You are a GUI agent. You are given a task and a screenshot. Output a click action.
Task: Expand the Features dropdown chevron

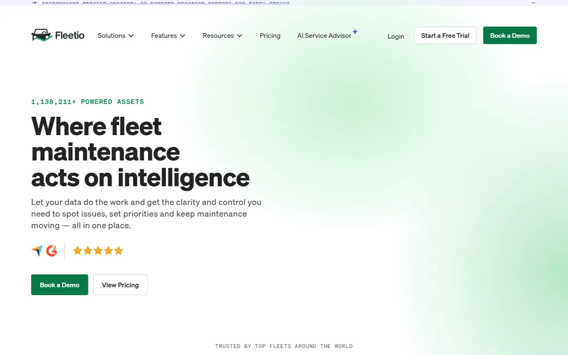pos(183,36)
